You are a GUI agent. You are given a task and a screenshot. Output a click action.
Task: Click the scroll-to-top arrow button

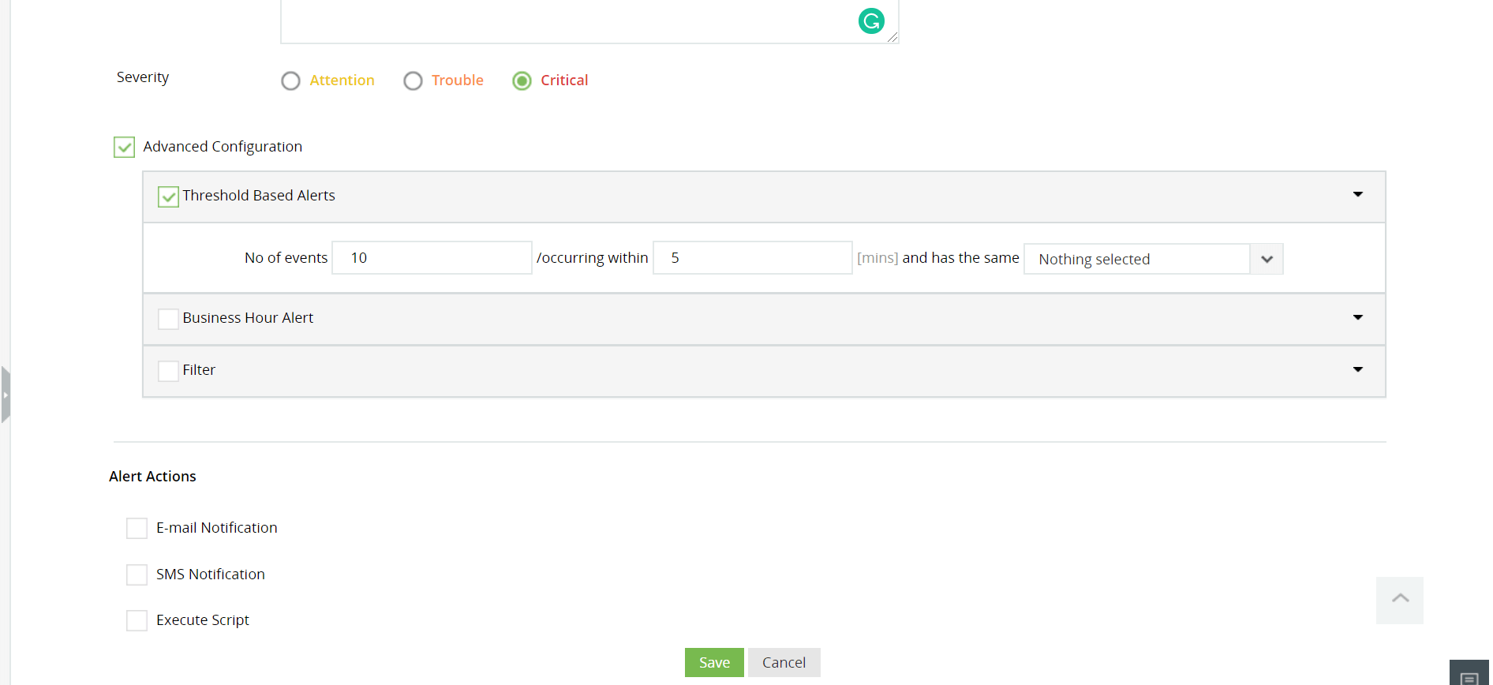(1400, 600)
